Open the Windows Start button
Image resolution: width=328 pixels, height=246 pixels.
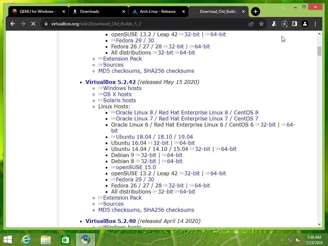click(8, 240)
